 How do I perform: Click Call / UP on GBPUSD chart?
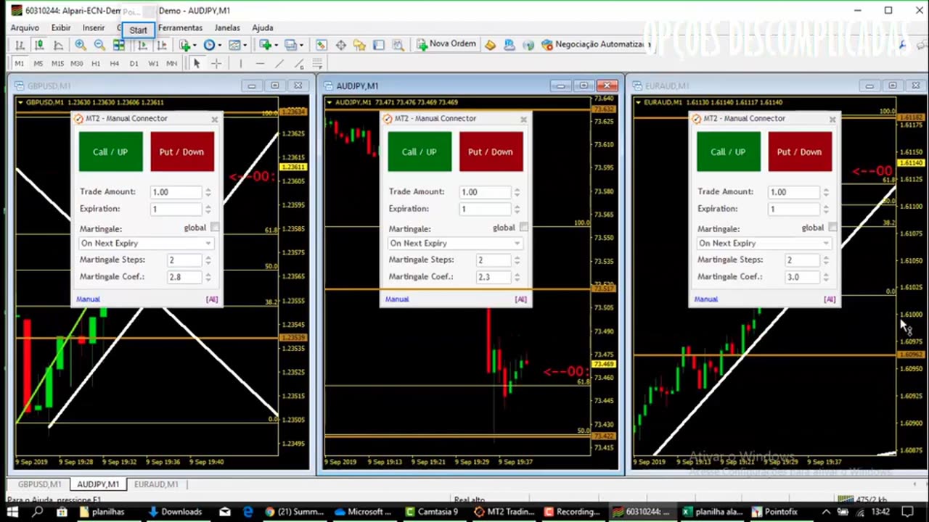coord(110,152)
